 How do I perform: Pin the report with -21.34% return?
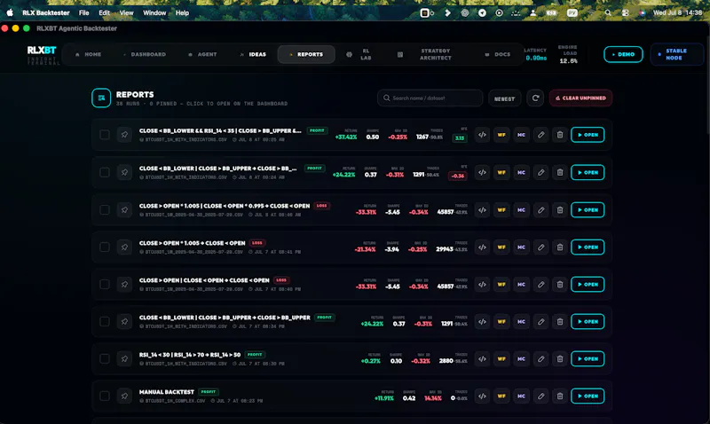pyautogui.click(x=124, y=247)
